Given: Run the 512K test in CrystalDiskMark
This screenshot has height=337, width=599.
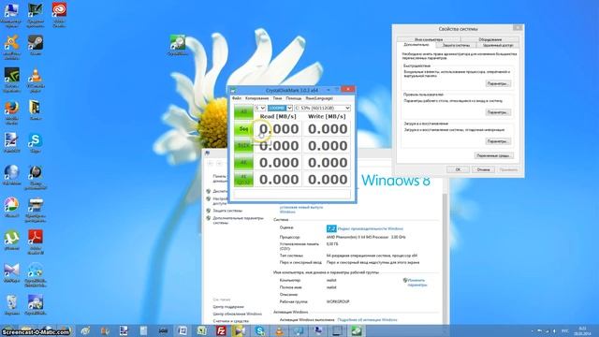Looking at the screenshot, I should 243,146.
